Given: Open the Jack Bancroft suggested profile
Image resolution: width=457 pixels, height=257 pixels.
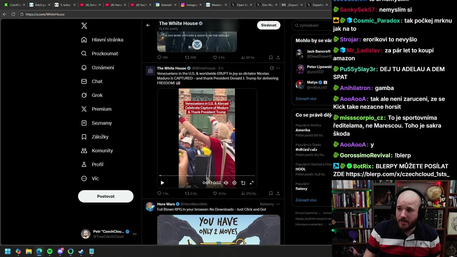Looking at the screenshot, I should 314,54.
